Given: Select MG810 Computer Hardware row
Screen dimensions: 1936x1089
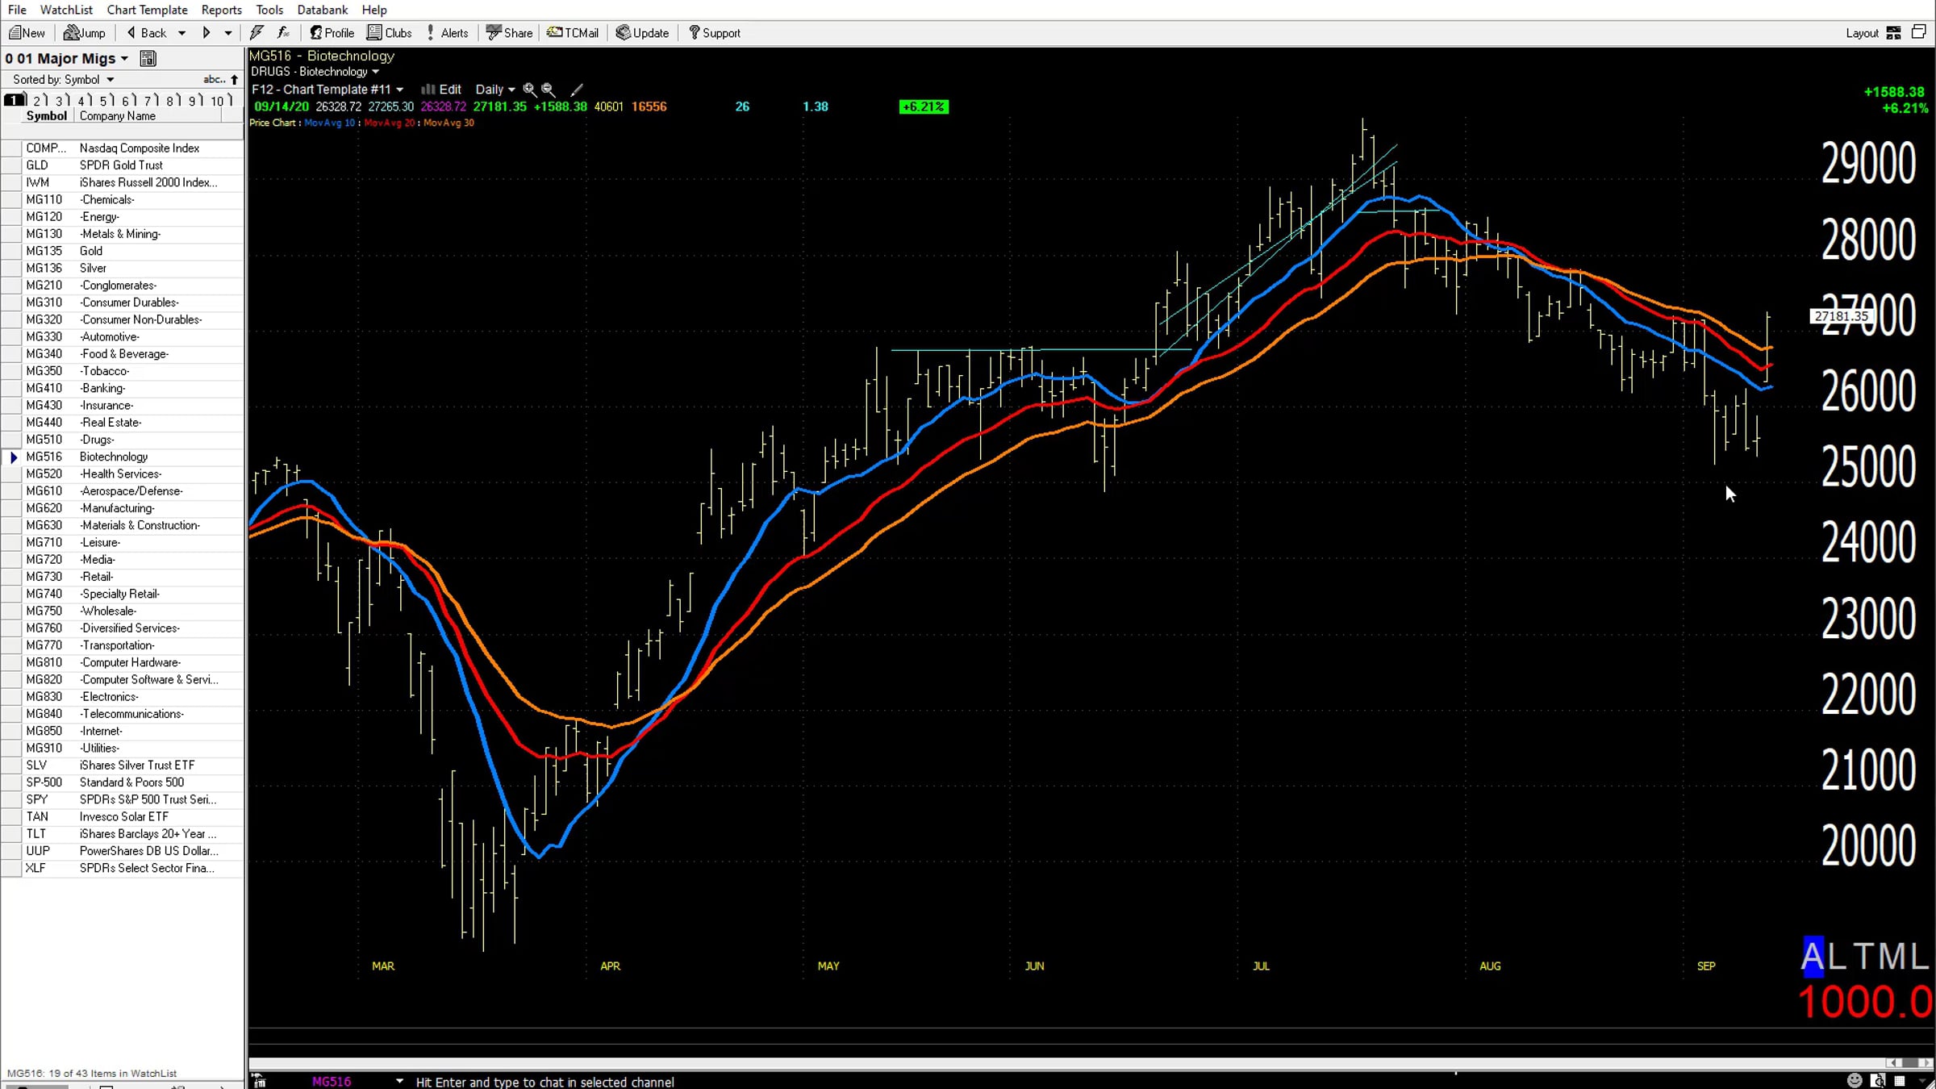Looking at the screenshot, I should pyautogui.click(x=123, y=662).
